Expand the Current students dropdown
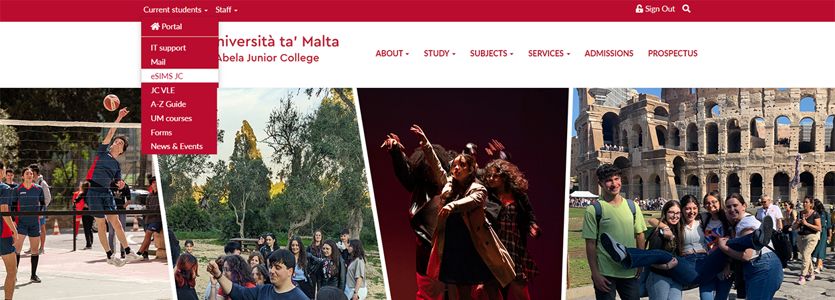 [176, 10]
